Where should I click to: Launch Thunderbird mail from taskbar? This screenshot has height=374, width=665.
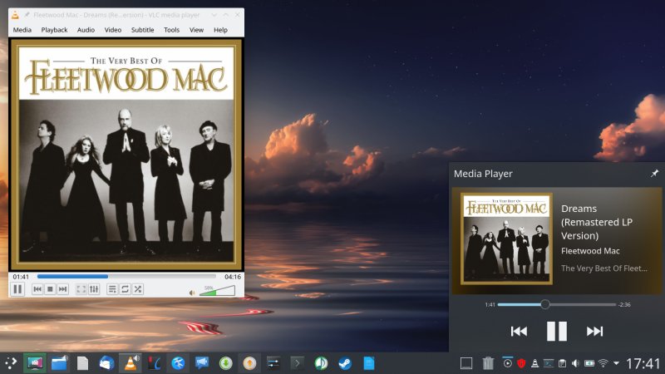click(106, 363)
